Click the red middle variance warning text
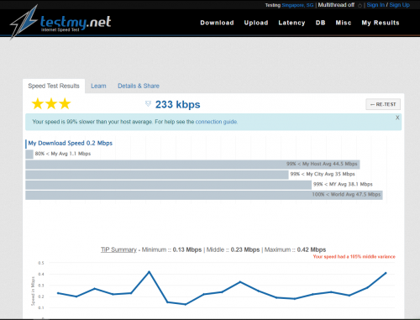420x320 pixels. point(354,257)
